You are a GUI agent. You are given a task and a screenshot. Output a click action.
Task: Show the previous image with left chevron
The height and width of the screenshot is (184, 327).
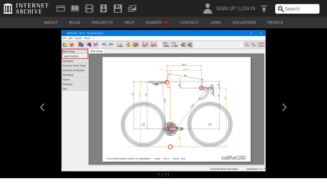(x=42, y=107)
